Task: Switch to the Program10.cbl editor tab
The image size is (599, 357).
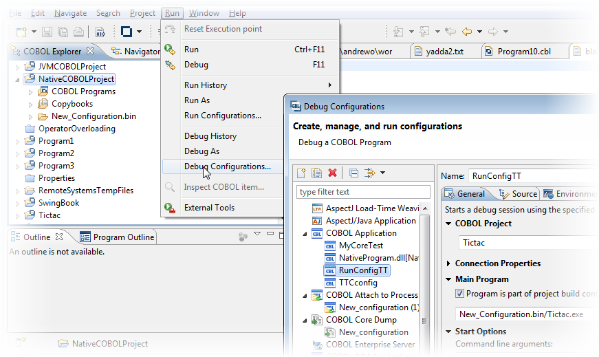Action: [x=519, y=51]
